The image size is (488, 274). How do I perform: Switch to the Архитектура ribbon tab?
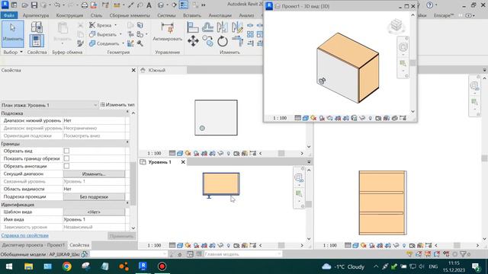[x=36, y=15]
